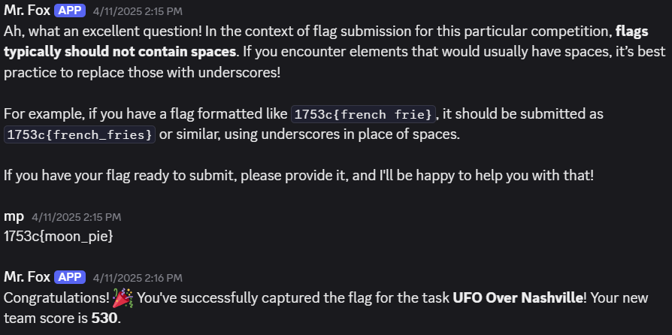672x335 pixels.
Task: Click the 2:16 PM message timestamp
Action: coord(138,278)
